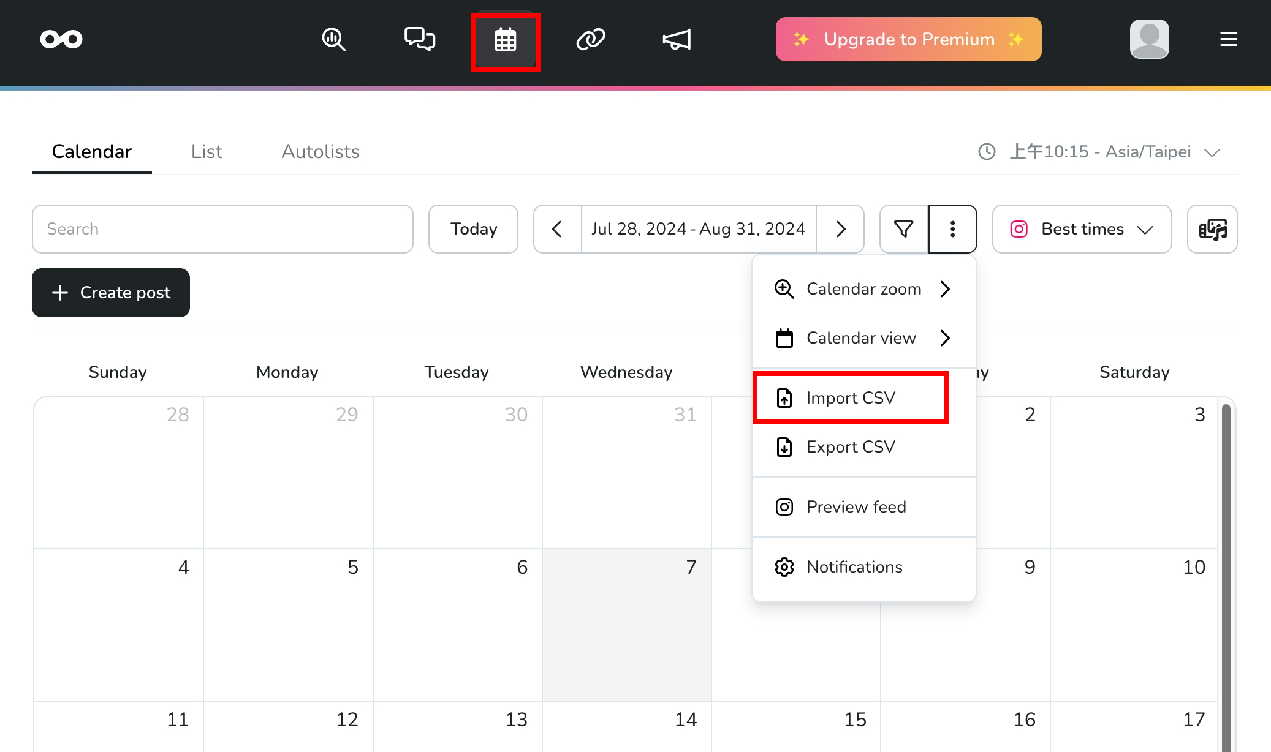Switch to the Autolists tab
This screenshot has width=1271, height=752.
321,152
